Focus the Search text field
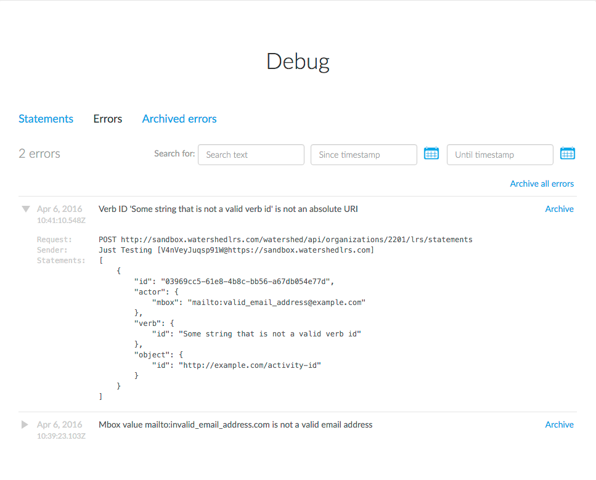 [251, 155]
